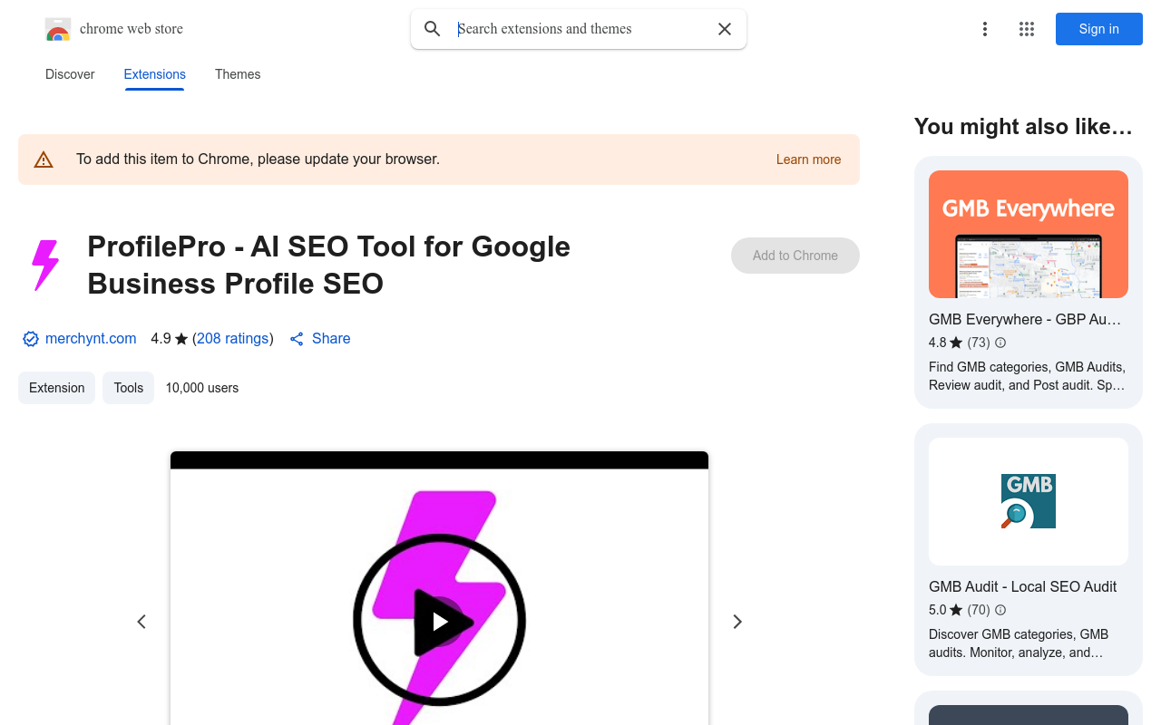This screenshot has width=1161, height=725.
Task: View the 208 ratings link
Action: coord(232,338)
